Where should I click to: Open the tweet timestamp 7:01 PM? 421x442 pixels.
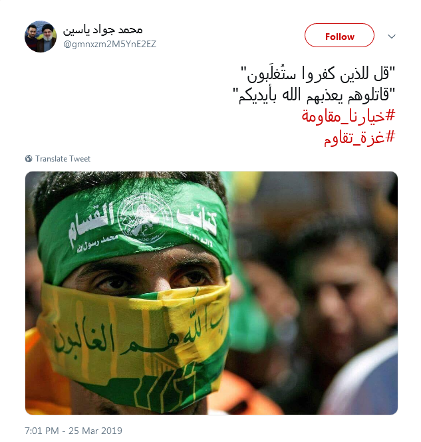(x=42, y=431)
